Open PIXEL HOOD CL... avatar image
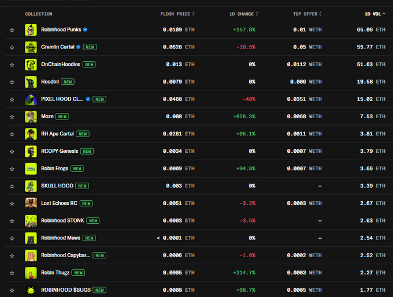 31,99
